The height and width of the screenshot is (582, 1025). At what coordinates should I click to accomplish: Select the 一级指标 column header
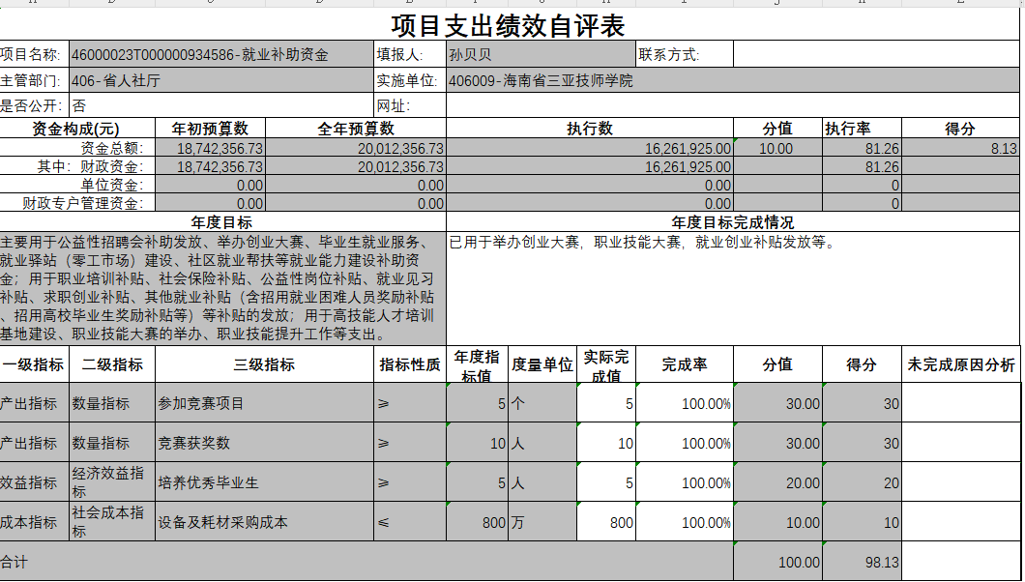(34, 364)
